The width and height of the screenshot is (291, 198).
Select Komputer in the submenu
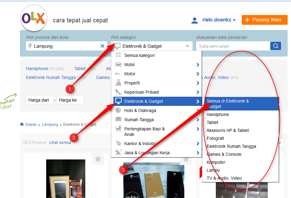241,162
